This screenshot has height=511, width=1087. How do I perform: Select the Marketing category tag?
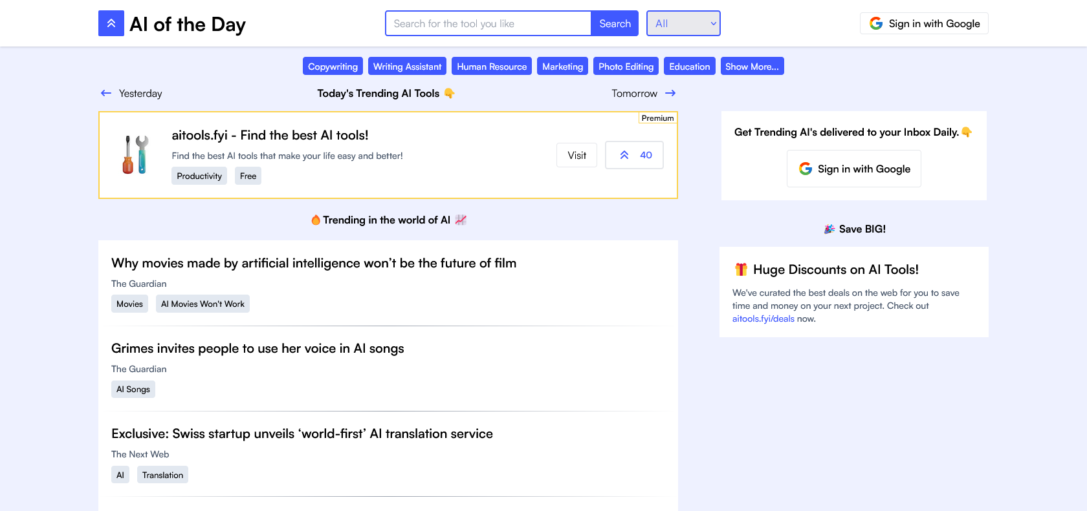coord(562,67)
